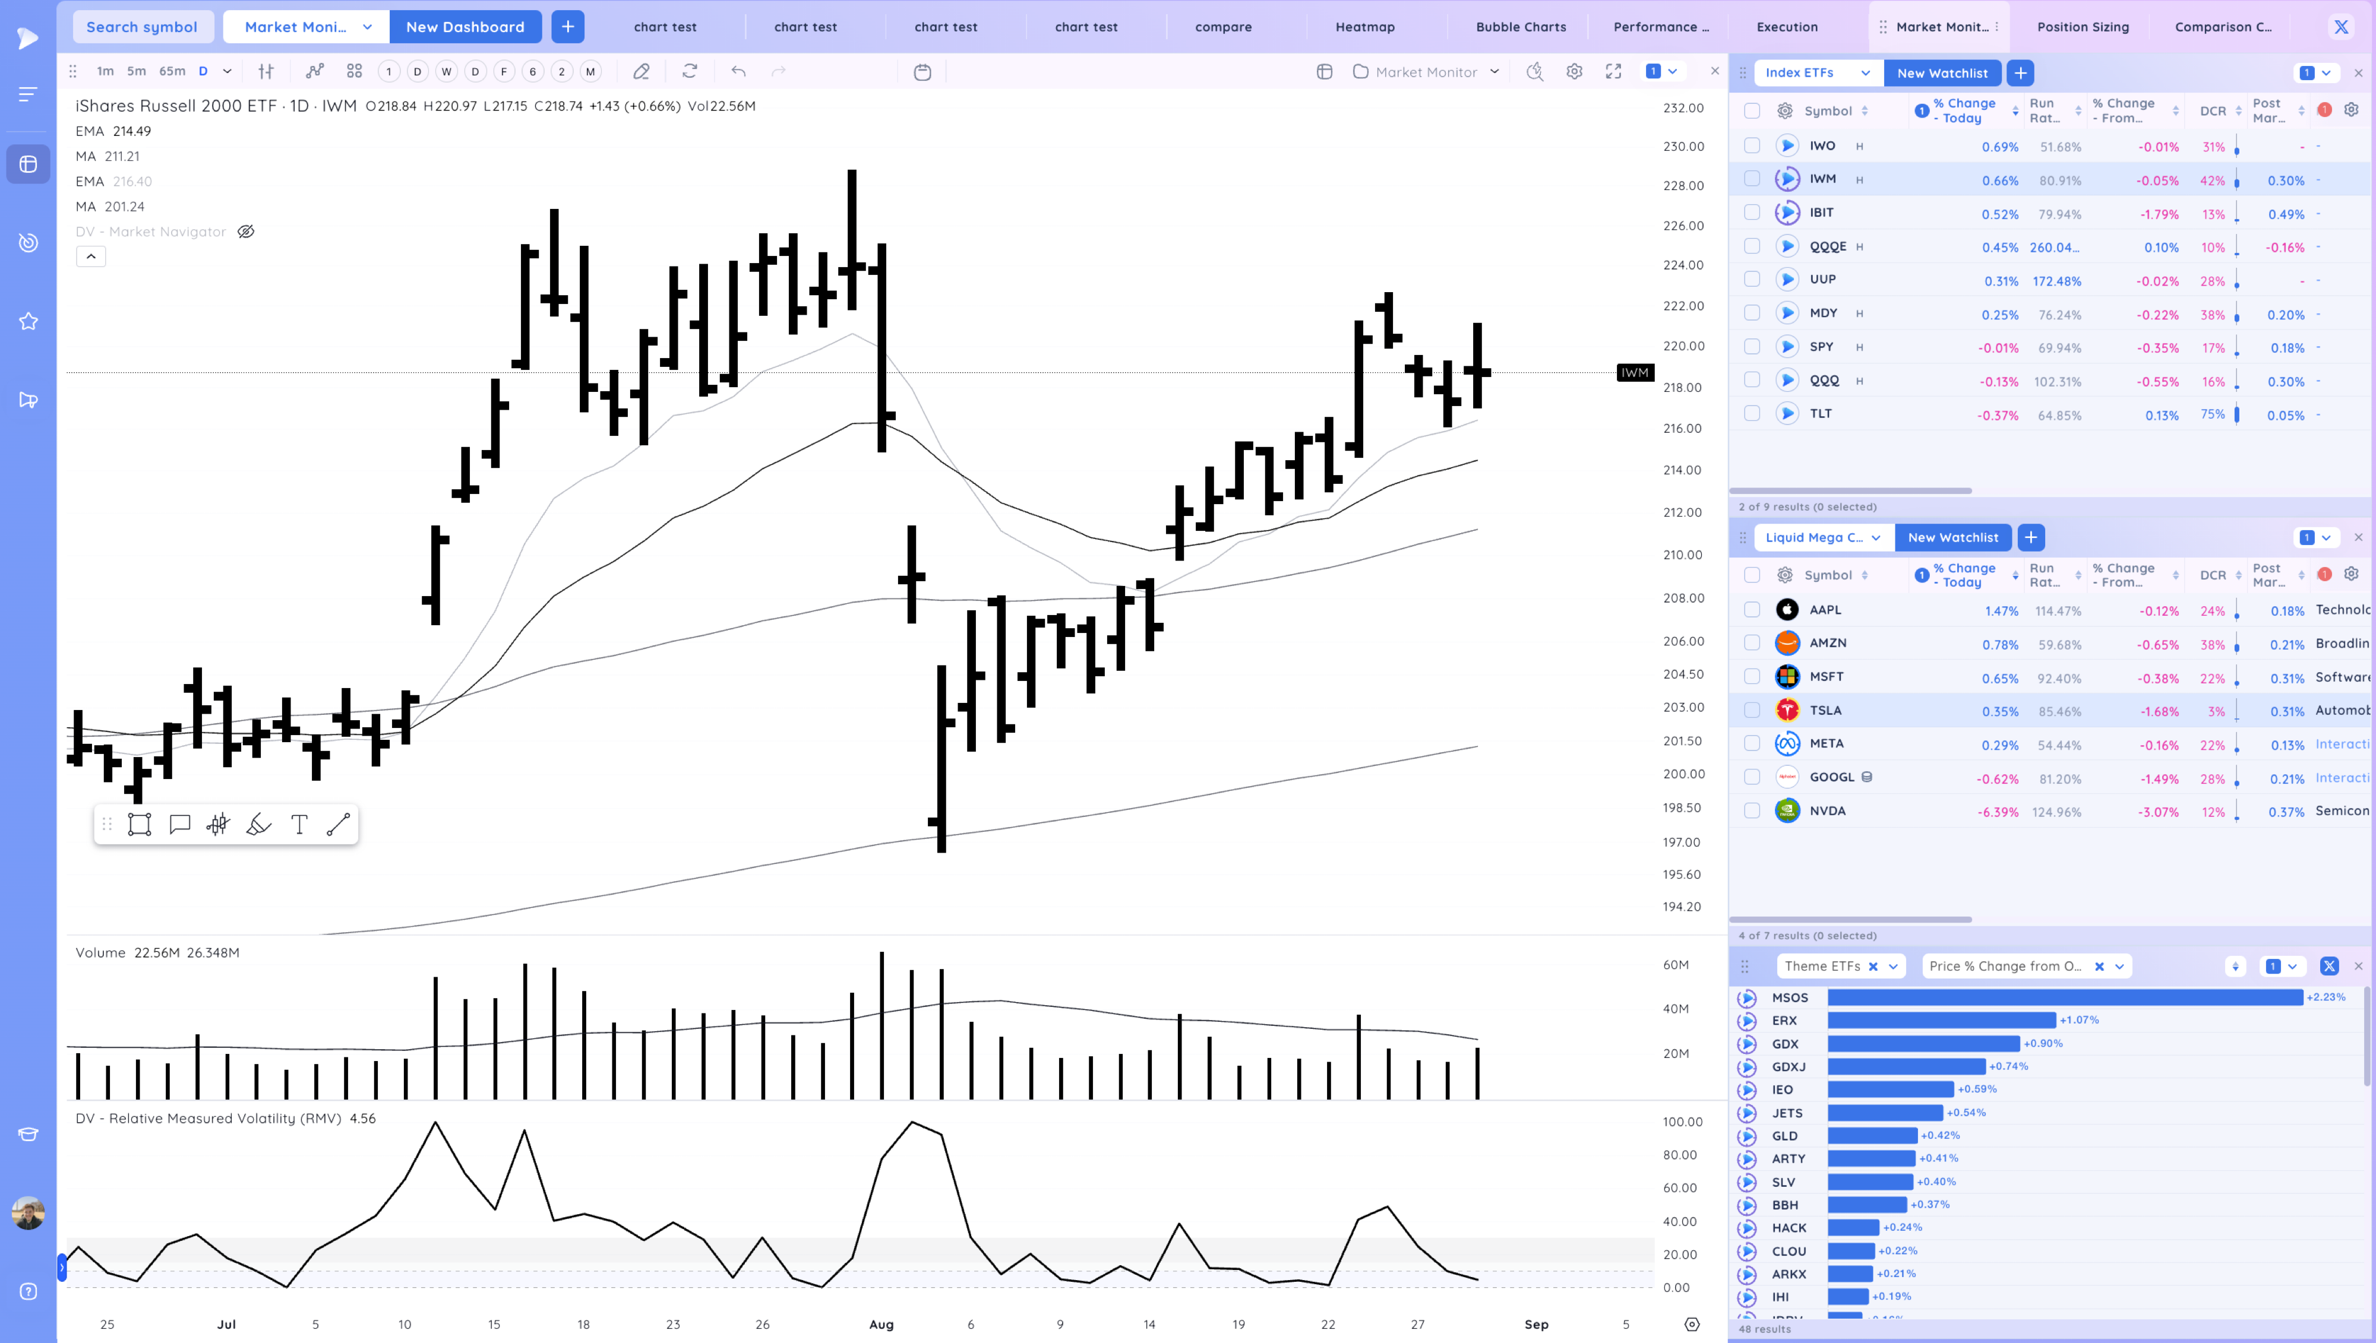The height and width of the screenshot is (1343, 2376).
Task: Select the text drawing tool
Action: (299, 825)
